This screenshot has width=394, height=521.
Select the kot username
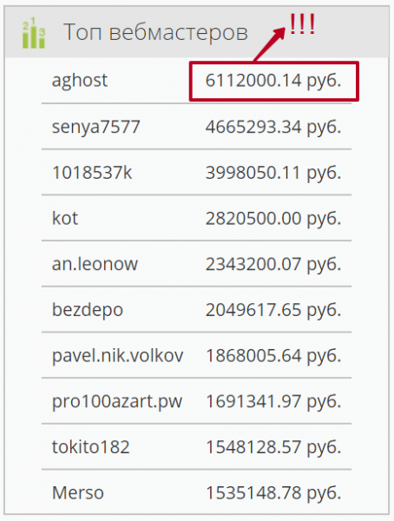tap(65, 218)
